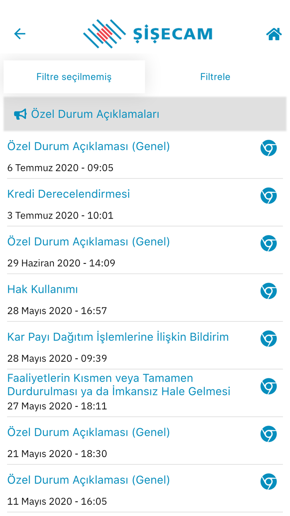Tap browser icon next to the 6 Temmuz disclosure

268,148
